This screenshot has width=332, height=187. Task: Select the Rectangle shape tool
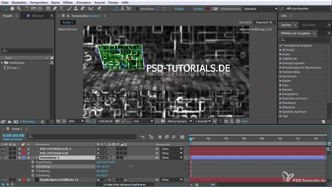pyautogui.click(x=48, y=9)
